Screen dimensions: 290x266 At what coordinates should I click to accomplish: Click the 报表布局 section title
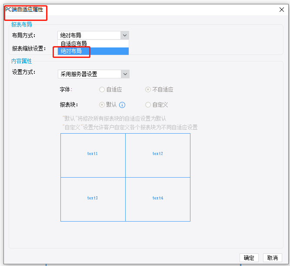22,25
